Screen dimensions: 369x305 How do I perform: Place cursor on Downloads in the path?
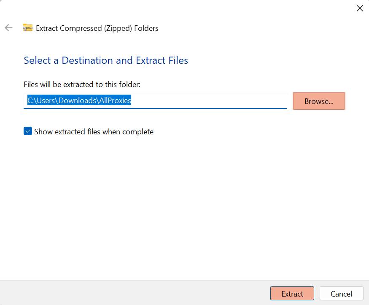coord(76,101)
